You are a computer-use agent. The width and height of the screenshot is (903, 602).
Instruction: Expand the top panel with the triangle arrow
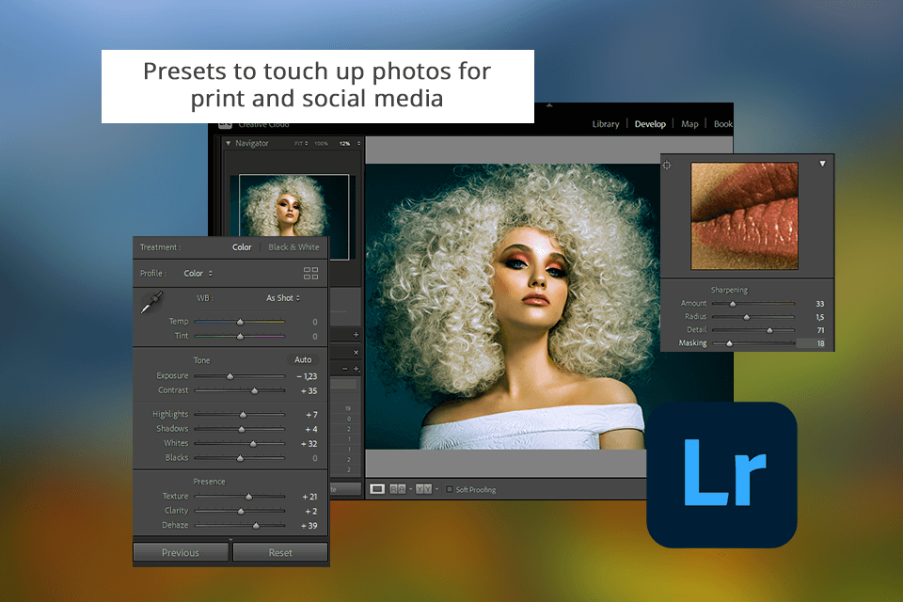tap(549, 105)
